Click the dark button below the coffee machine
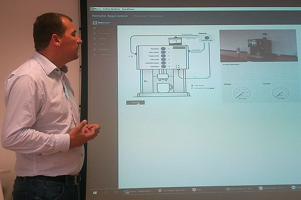This screenshot has width=301, height=200. click(135, 103)
